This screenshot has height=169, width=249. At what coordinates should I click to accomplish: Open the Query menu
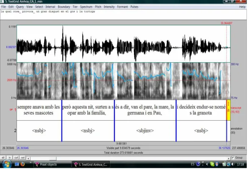20,7
